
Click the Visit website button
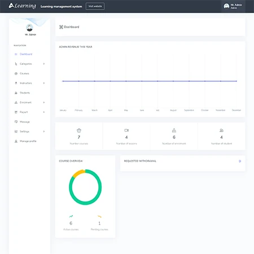95,6
